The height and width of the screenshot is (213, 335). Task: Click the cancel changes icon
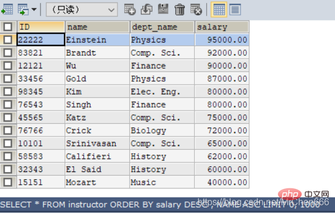pos(196,9)
